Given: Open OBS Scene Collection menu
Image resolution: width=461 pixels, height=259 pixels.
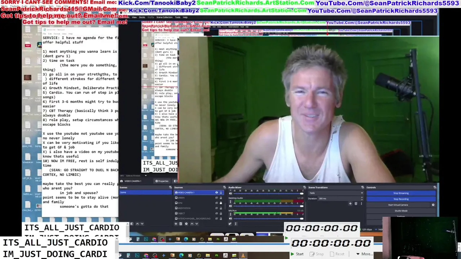Looking at the screenshot, I should [164, 17].
